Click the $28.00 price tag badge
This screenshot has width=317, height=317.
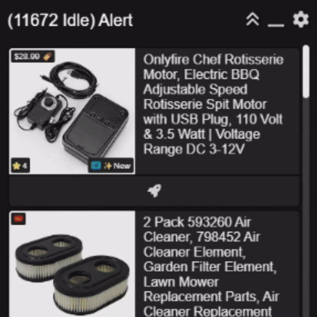point(33,57)
